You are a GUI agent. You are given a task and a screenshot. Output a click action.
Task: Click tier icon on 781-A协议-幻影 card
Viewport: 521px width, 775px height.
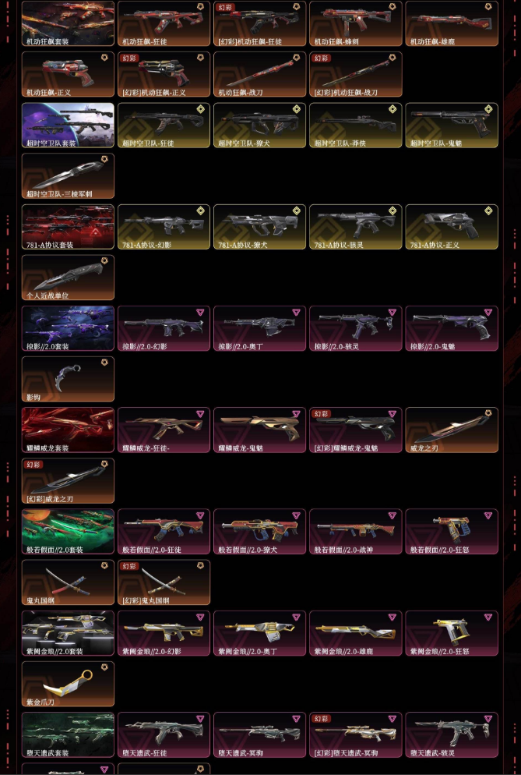[x=200, y=211]
